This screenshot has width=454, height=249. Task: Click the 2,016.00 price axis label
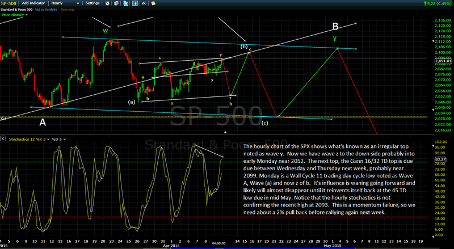click(443, 130)
